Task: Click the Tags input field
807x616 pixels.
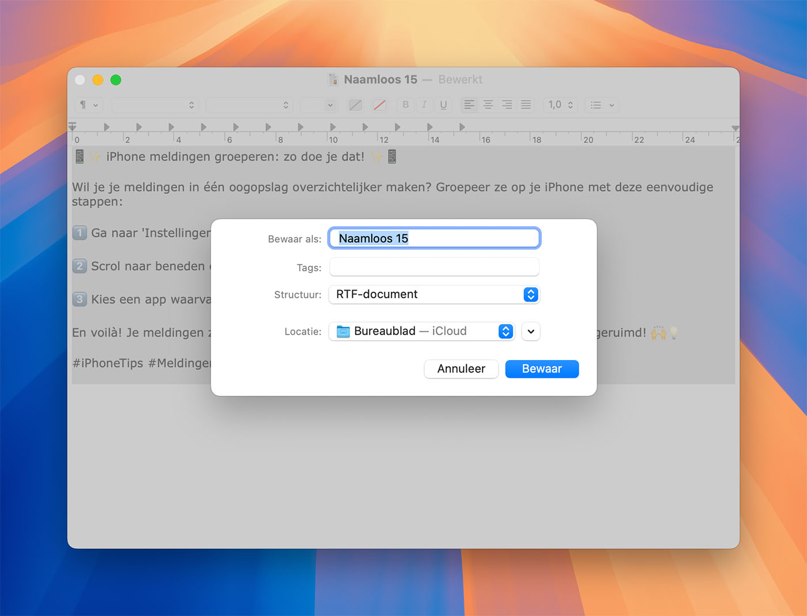Action: pos(434,268)
